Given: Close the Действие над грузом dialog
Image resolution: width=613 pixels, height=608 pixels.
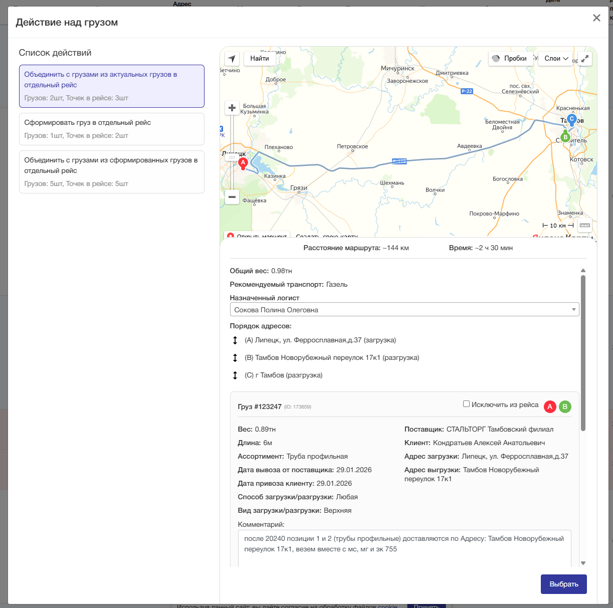Looking at the screenshot, I should point(596,18).
